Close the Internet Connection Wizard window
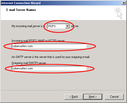The height and width of the screenshot is (103, 127). (124, 3)
